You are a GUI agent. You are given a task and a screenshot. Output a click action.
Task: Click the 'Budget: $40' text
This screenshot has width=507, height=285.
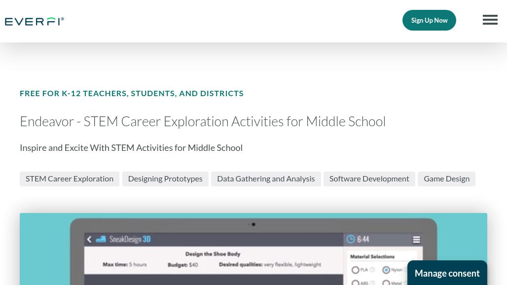pos(182,265)
